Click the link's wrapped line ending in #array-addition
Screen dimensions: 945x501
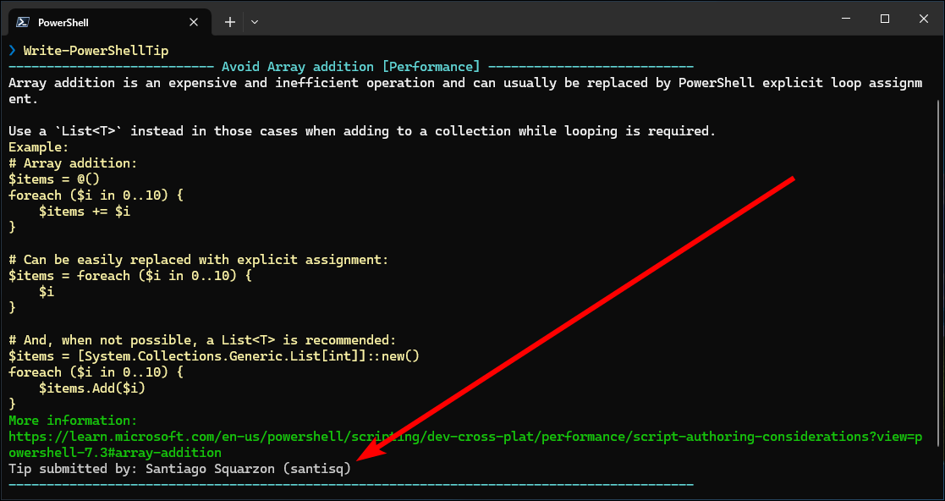(x=114, y=453)
